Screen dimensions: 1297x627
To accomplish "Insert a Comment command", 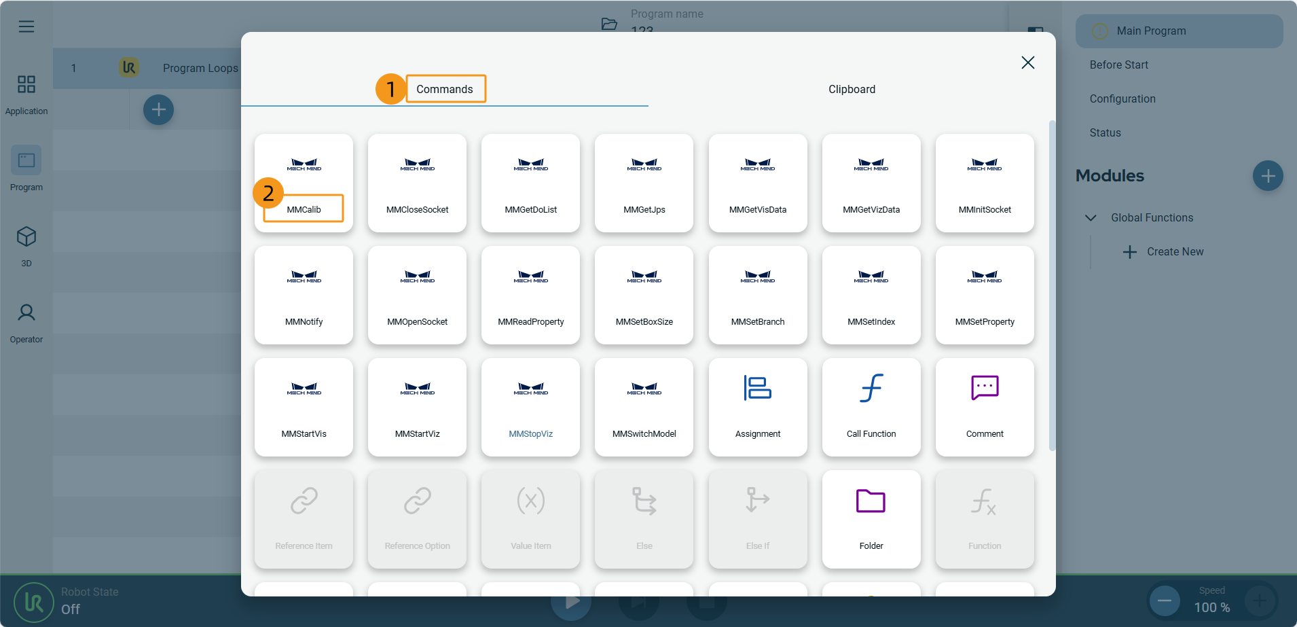I will (x=985, y=407).
